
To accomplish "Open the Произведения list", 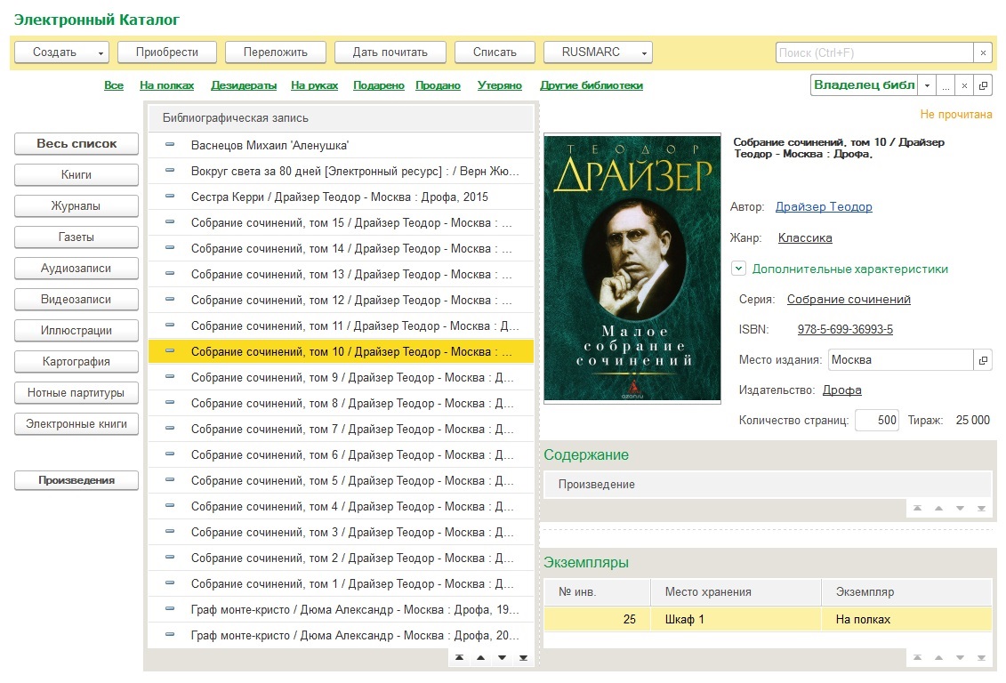I will (76, 480).
